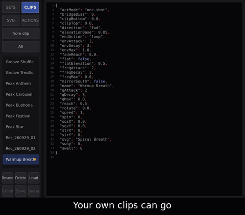Click the "name": "Warmup Breath" line

(87, 86)
